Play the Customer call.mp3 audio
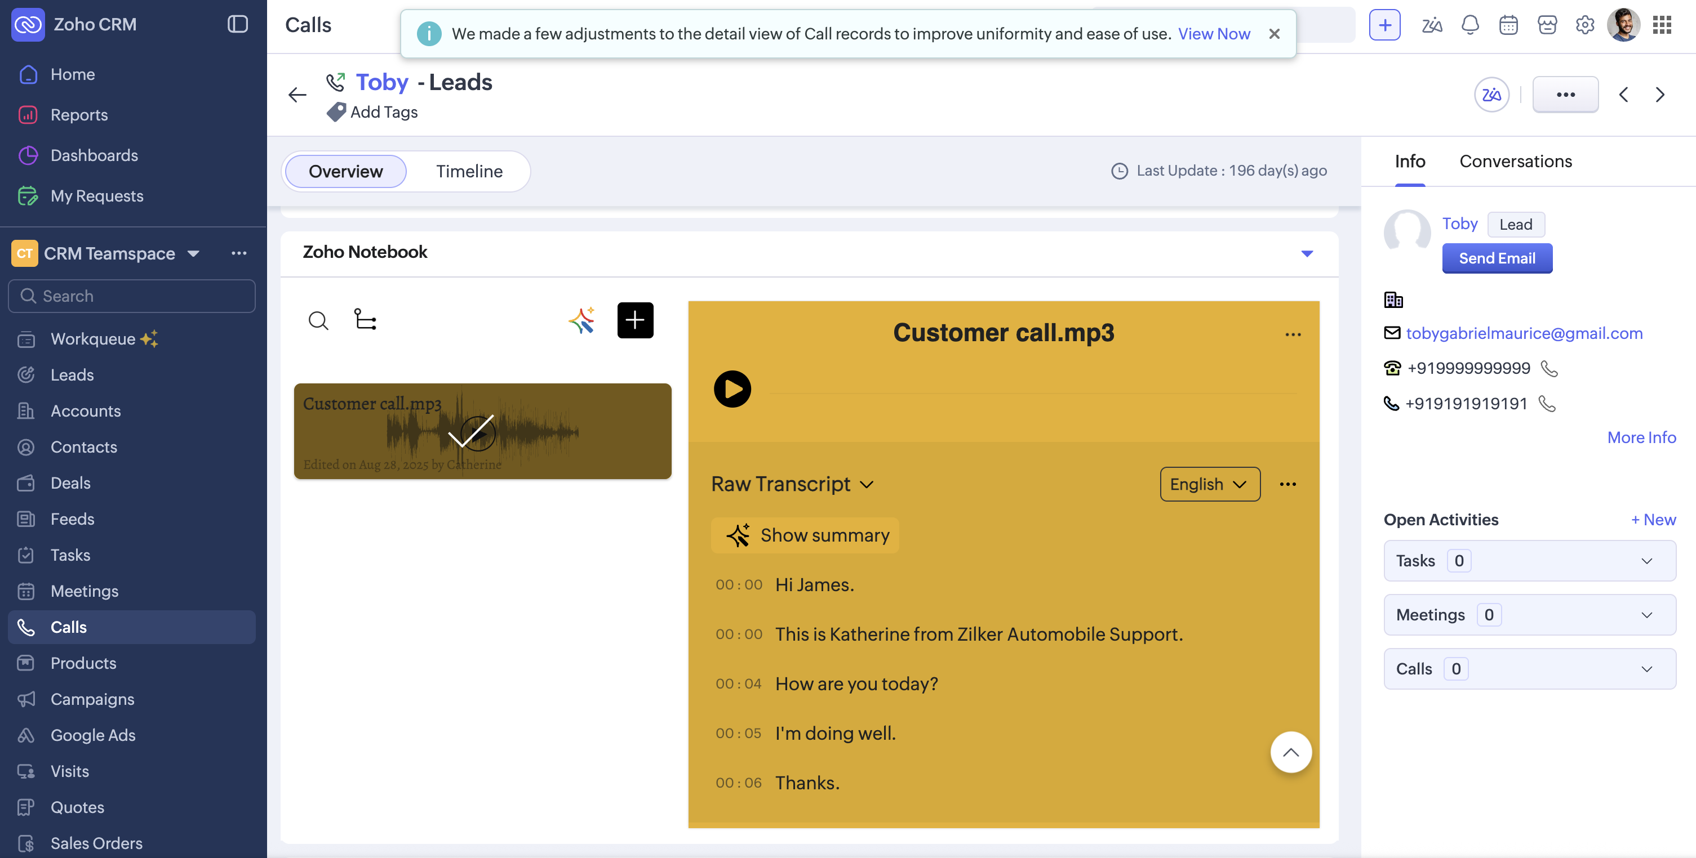Screen dimensions: 1696x858 [x=732, y=389]
